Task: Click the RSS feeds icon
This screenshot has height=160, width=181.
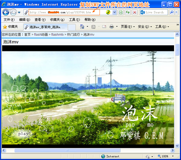Action: pyautogui.click(x=94, y=27)
